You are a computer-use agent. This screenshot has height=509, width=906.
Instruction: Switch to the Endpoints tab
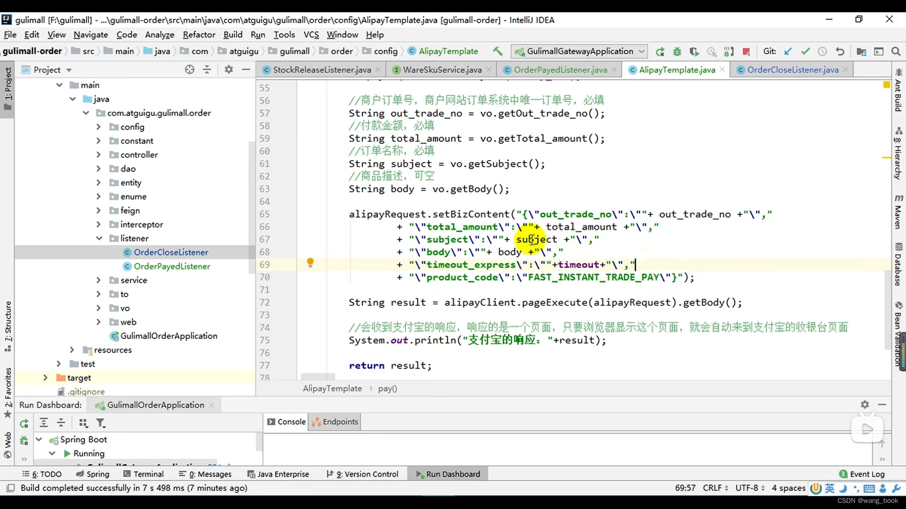click(335, 421)
